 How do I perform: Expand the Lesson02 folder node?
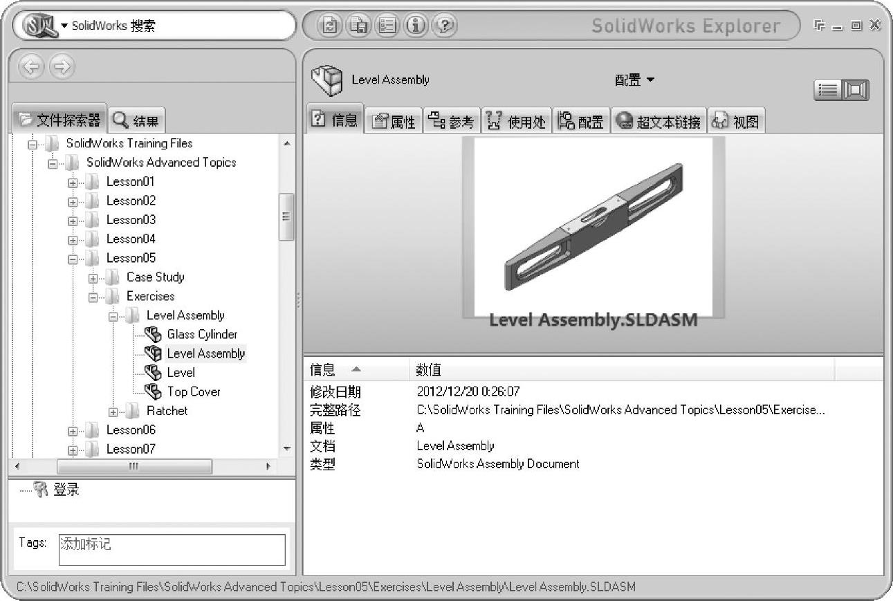coord(73,202)
